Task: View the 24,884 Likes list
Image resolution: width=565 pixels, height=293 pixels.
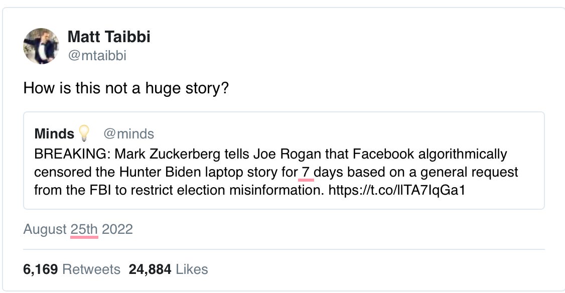Action: click(168, 269)
